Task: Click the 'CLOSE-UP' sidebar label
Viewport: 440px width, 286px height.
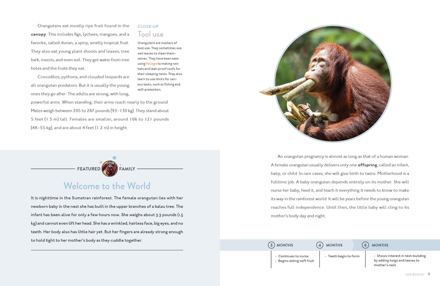Action: click(148, 26)
